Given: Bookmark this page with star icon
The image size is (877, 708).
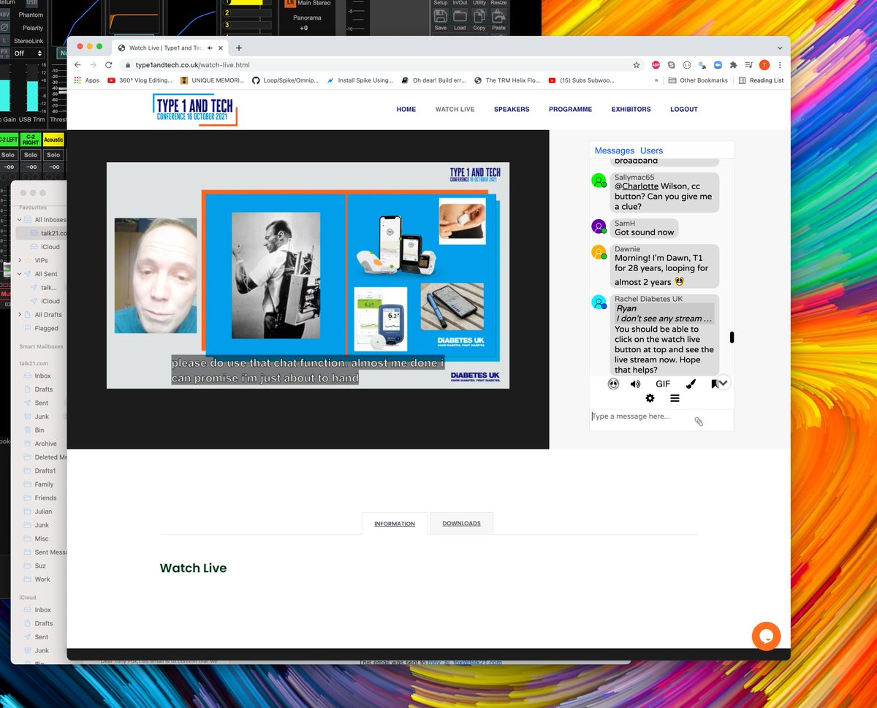Looking at the screenshot, I should (637, 65).
